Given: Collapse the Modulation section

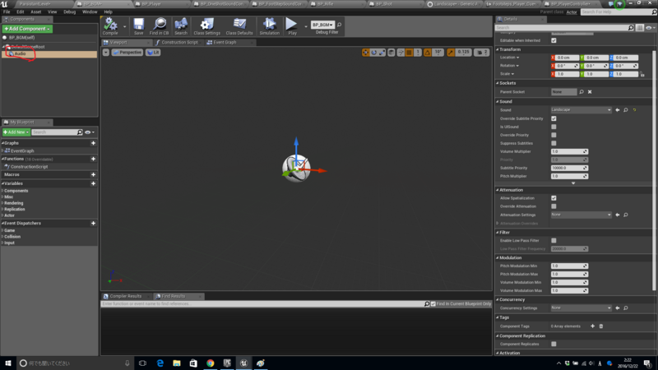Looking at the screenshot, I should pos(498,258).
